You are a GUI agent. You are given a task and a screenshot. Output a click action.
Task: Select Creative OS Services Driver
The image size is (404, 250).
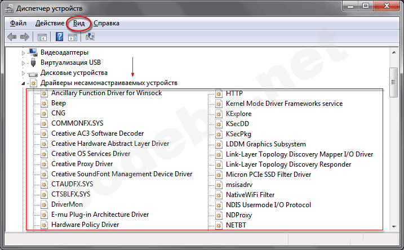[91, 154]
